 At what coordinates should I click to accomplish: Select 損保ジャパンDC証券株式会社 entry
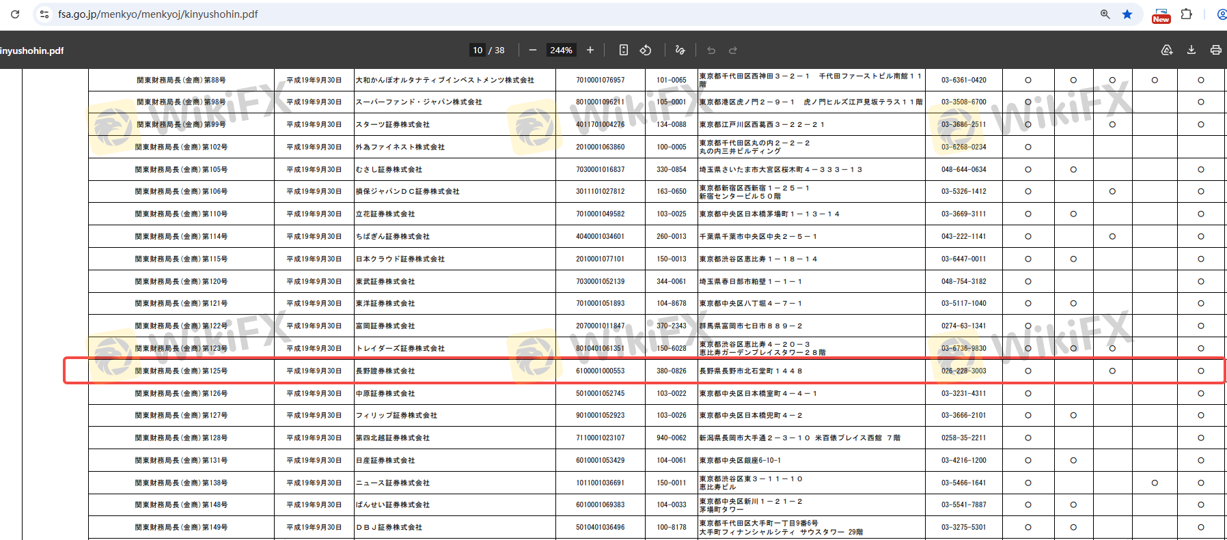click(x=408, y=191)
